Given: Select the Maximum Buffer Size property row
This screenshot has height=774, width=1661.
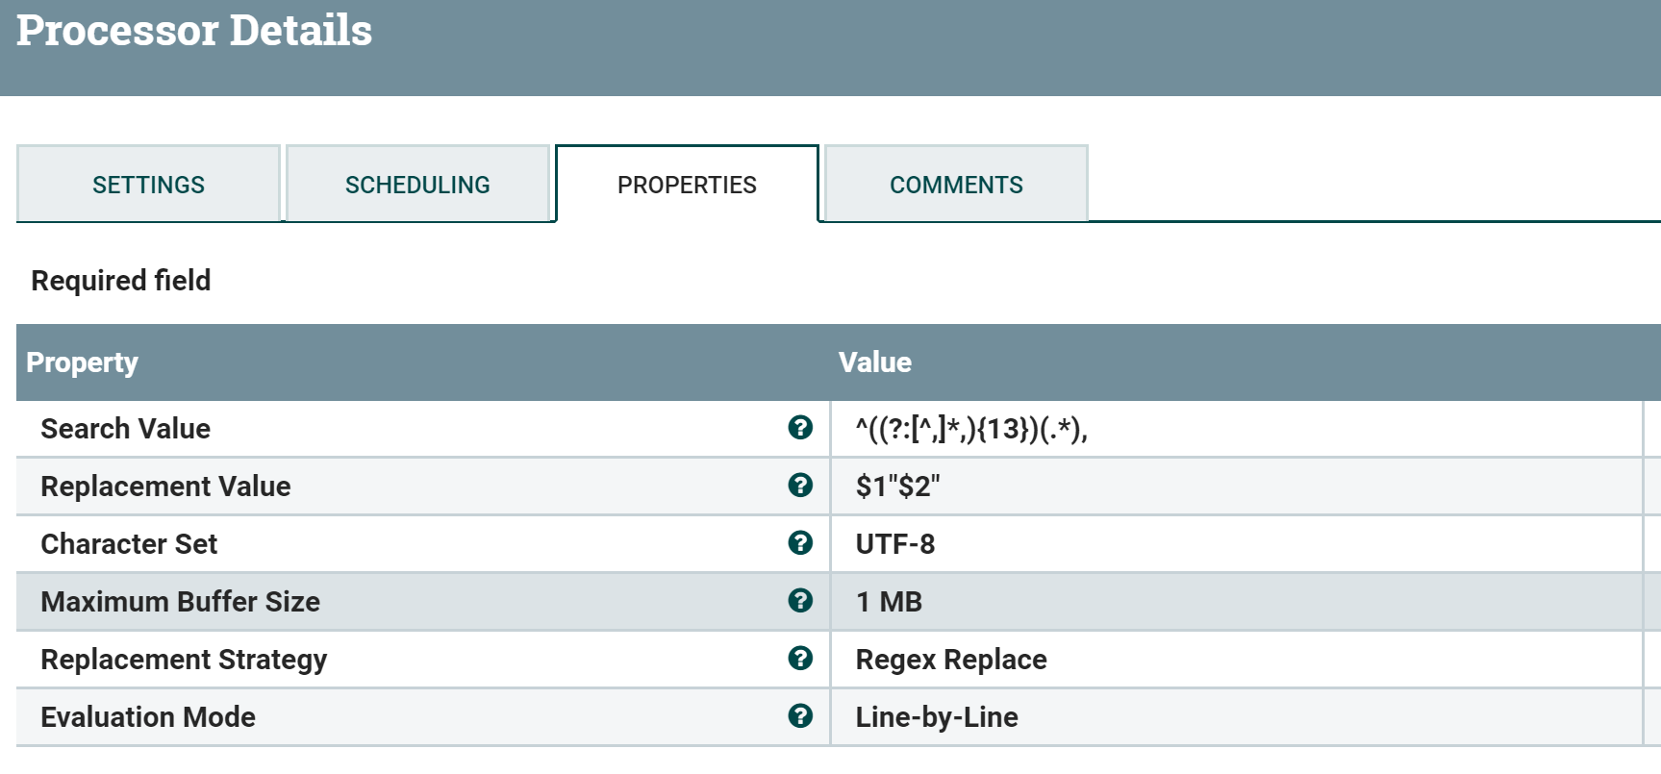Looking at the screenshot, I should [x=181, y=602].
